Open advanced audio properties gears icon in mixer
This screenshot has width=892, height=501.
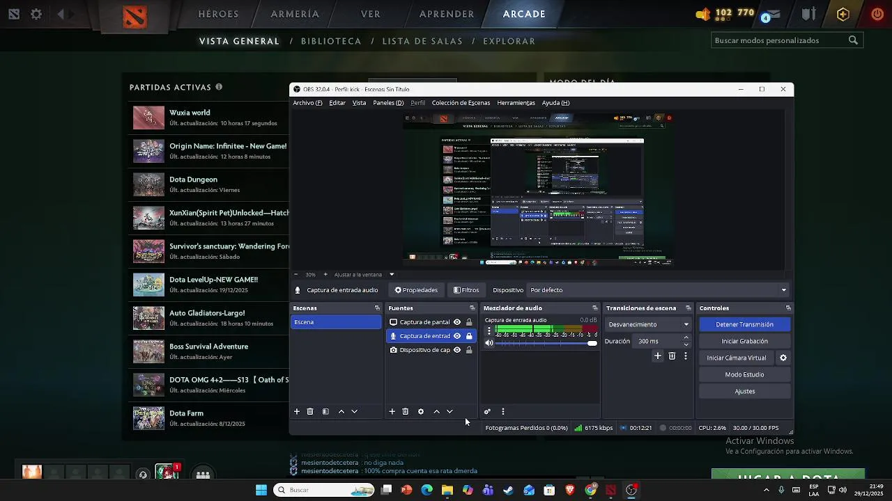click(x=487, y=412)
